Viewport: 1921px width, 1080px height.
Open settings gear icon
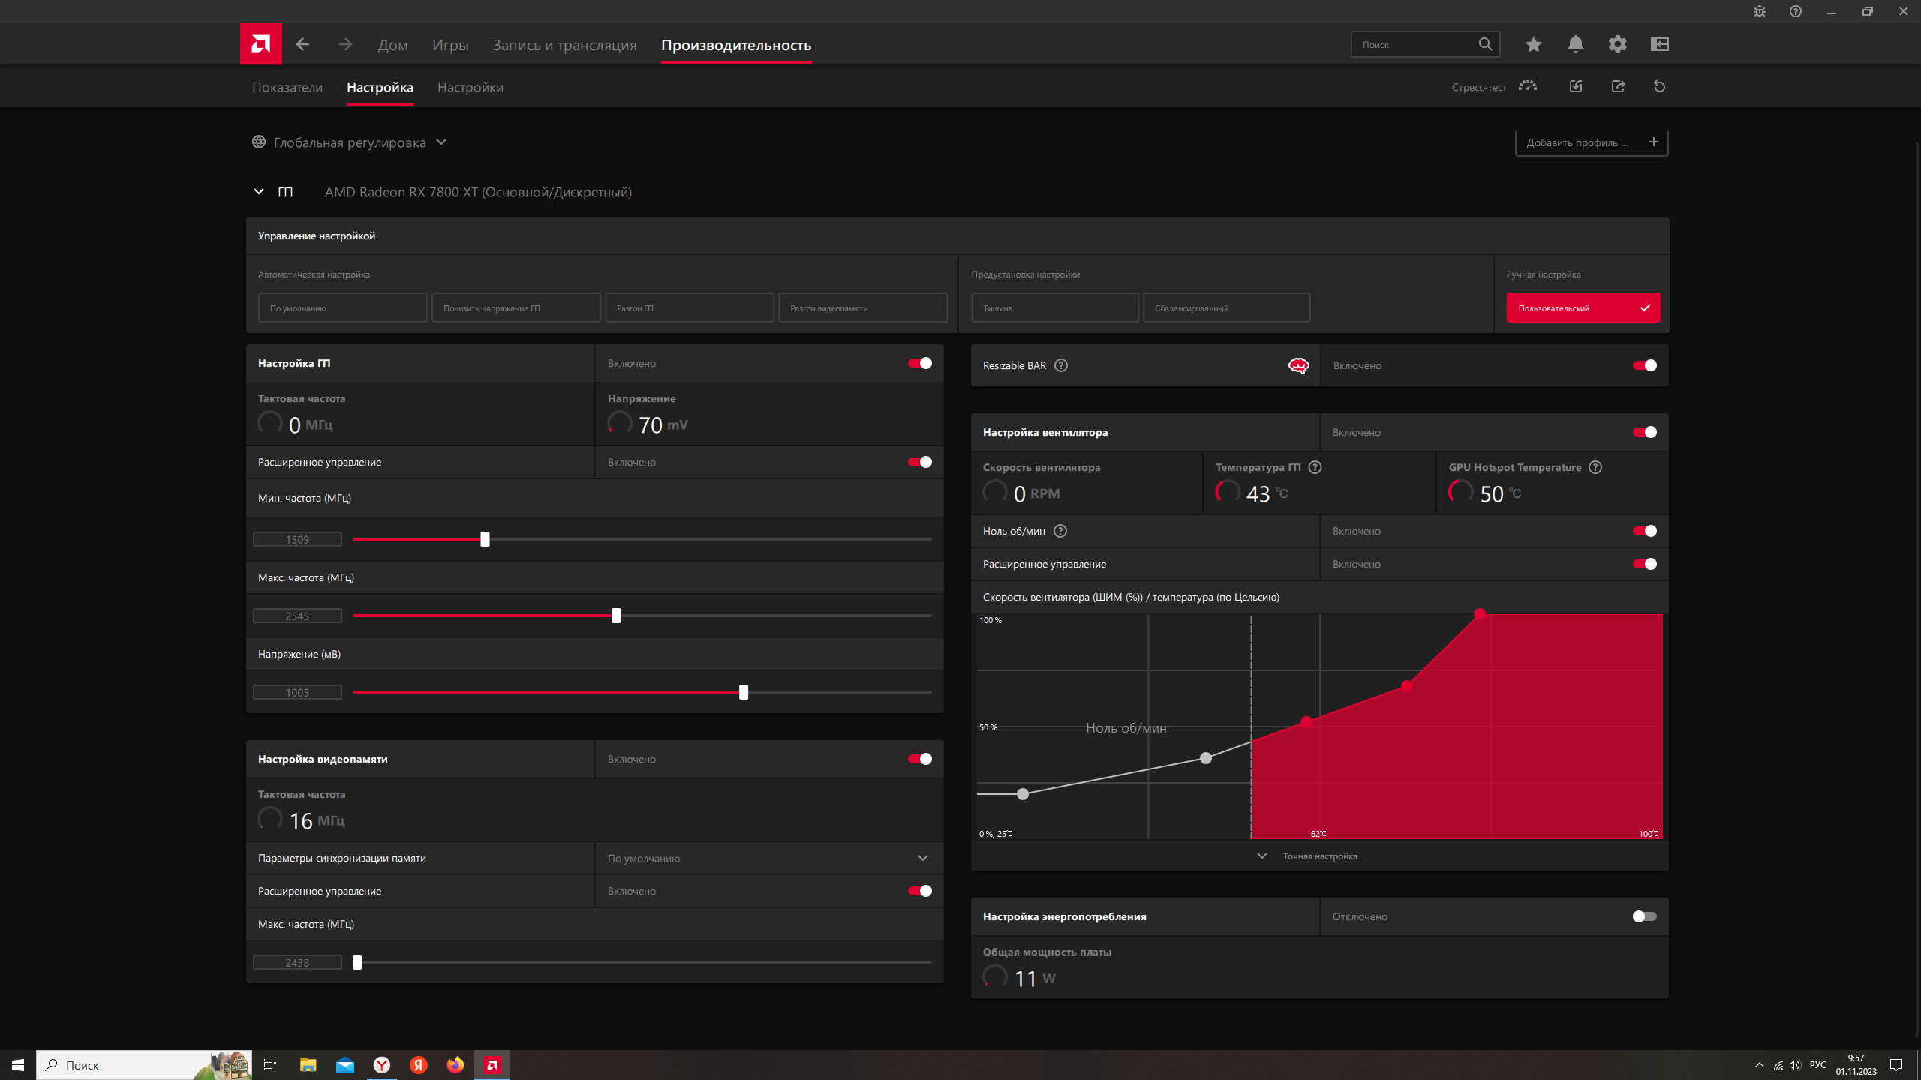[1617, 44]
